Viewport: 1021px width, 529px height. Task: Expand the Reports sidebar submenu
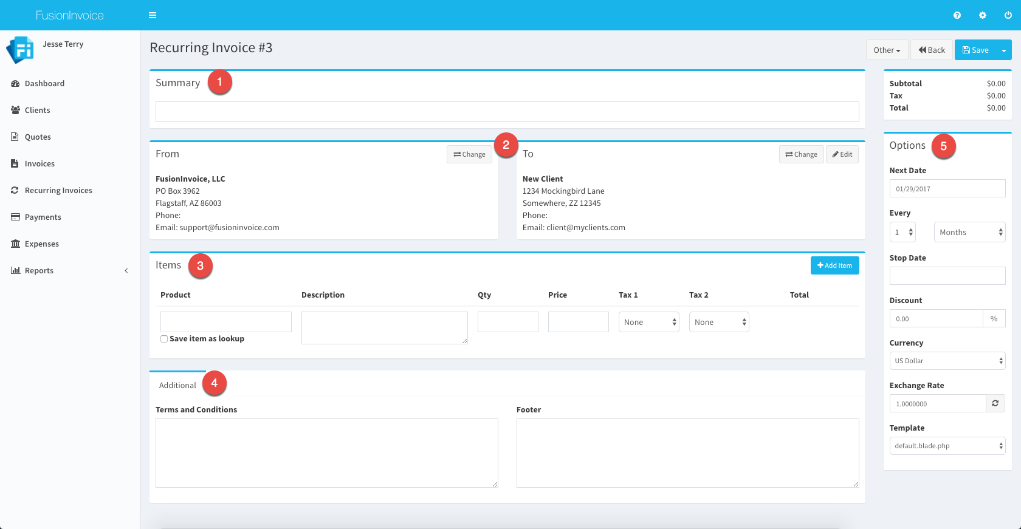pyautogui.click(x=126, y=271)
